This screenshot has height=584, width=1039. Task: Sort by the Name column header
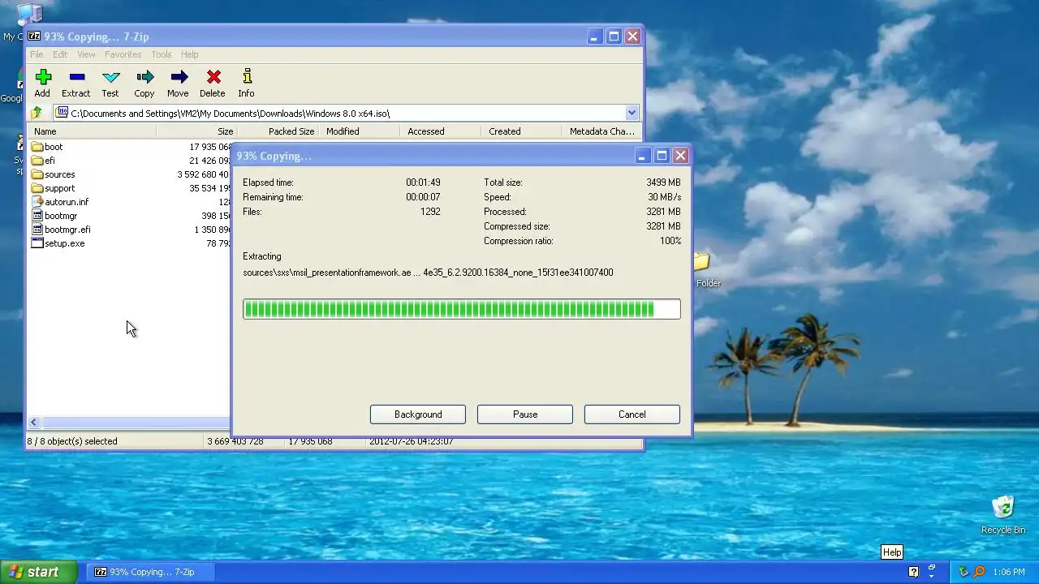tap(92, 131)
